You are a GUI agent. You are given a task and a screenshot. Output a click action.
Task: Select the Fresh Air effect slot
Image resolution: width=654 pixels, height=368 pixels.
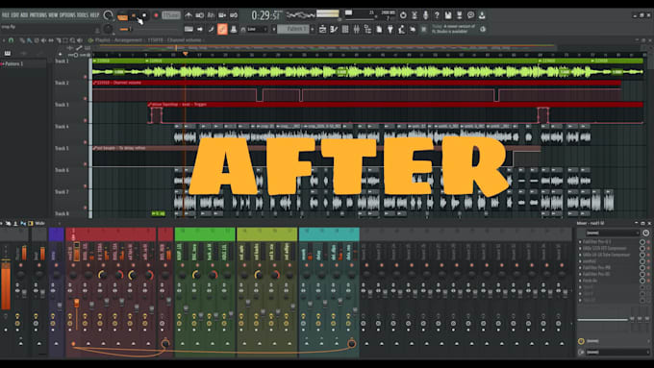coord(610,281)
